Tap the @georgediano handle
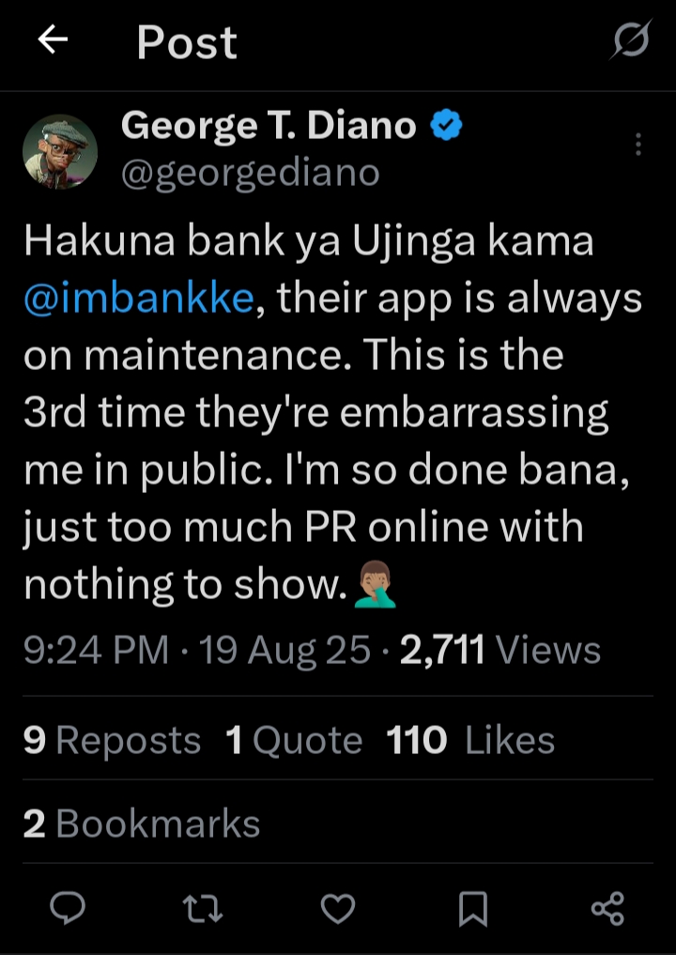The height and width of the screenshot is (955, 676). click(251, 173)
